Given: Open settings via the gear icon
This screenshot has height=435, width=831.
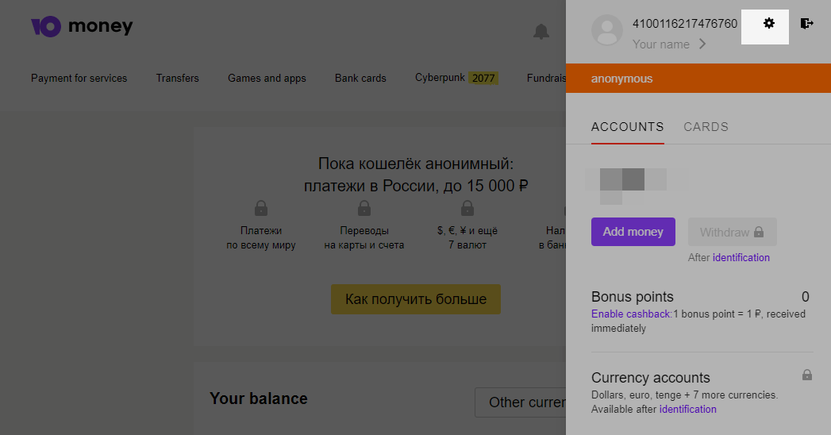Looking at the screenshot, I should tap(768, 24).
